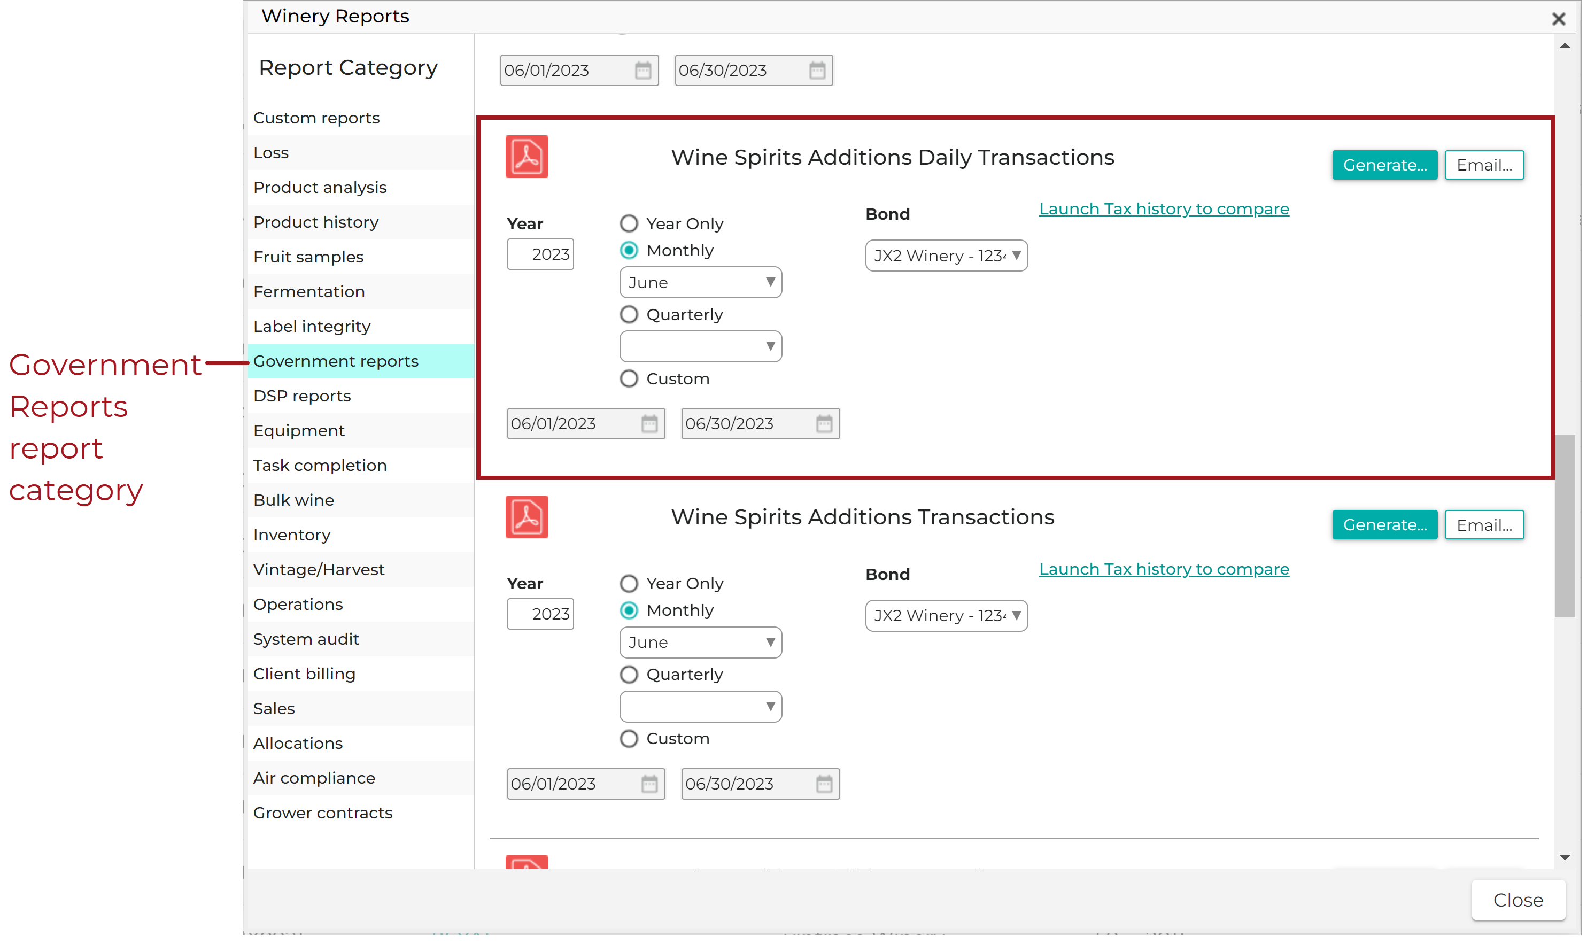
Task: Select Allocations category
Action: pyautogui.click(x=361, y=743)
